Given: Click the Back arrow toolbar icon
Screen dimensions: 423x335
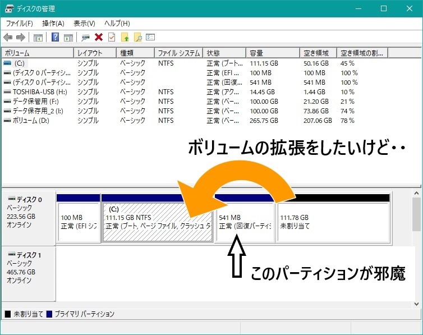Looking at the screenshot, I should [x=8, y=37].
